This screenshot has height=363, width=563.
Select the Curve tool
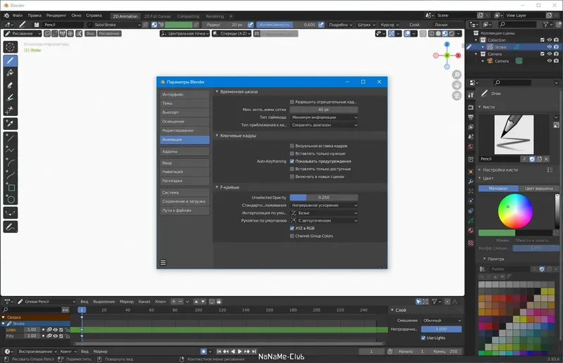11,174
